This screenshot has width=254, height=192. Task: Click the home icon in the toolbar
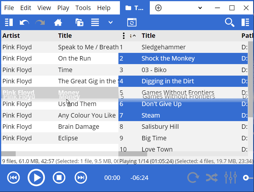pyautogui.click(x=58, y=22)
